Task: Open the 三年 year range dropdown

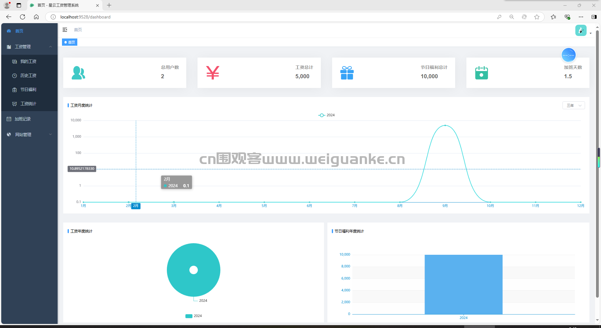Action: pyautogui.click(x=573, y=105)
